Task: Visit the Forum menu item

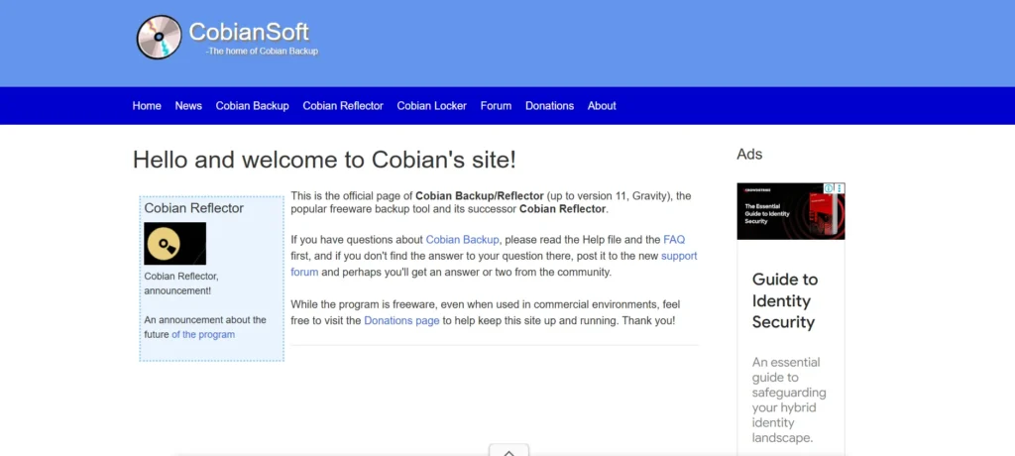Action: [496, 106]
